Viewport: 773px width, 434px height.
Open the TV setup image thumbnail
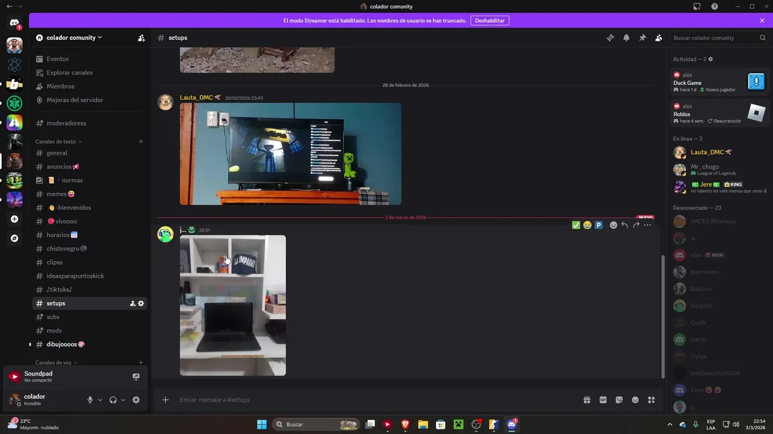click(x=290, y=154)
